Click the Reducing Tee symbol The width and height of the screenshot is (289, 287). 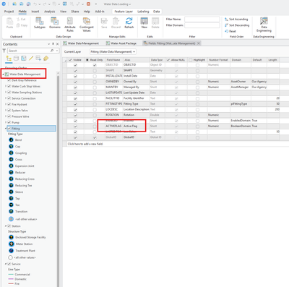11,185
